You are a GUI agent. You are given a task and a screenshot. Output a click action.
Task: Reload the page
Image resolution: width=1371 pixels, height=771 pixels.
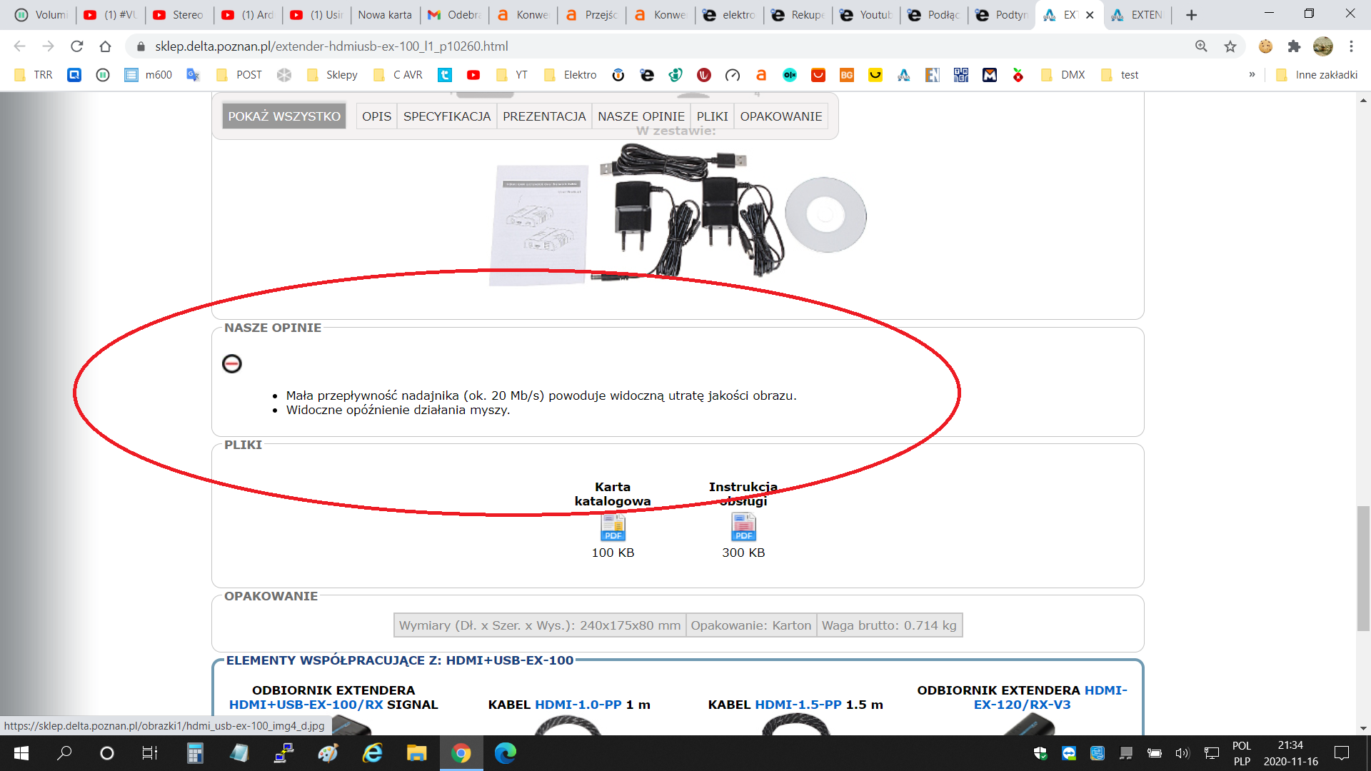(76, 46)
